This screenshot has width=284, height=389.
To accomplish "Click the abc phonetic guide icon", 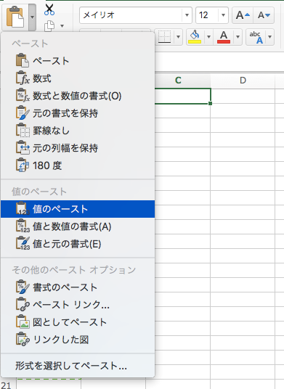I will (256, 37).
